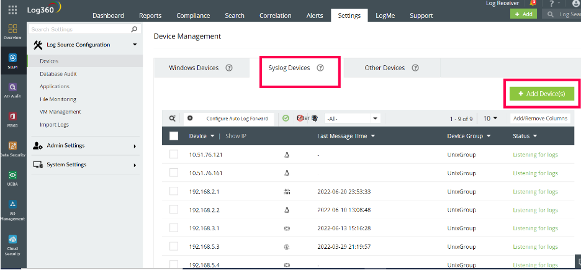Click the Add Device(s) button
581x270 pixels.
pos(542,94)
